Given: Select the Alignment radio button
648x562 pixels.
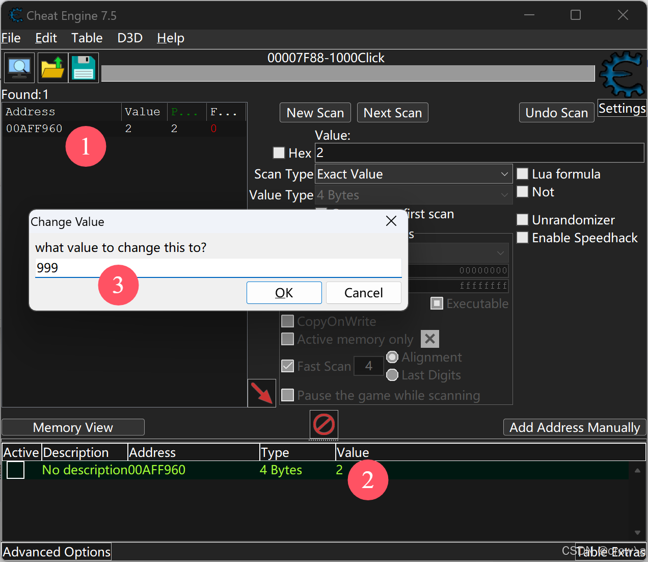Looking at the screenshot, I should point(392,357).
